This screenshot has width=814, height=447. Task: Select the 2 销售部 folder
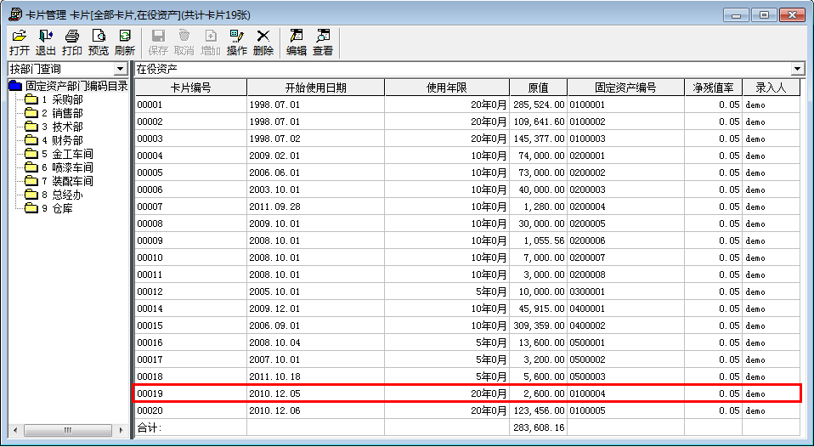[x=54, y=113]
